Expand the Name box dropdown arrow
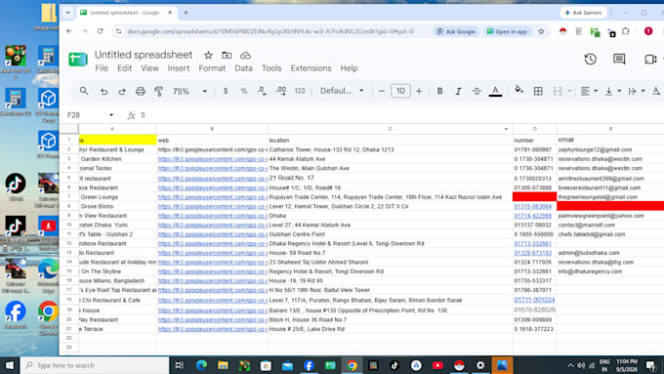The width and height of the screenshot is (664, 374). pos(111,115)
